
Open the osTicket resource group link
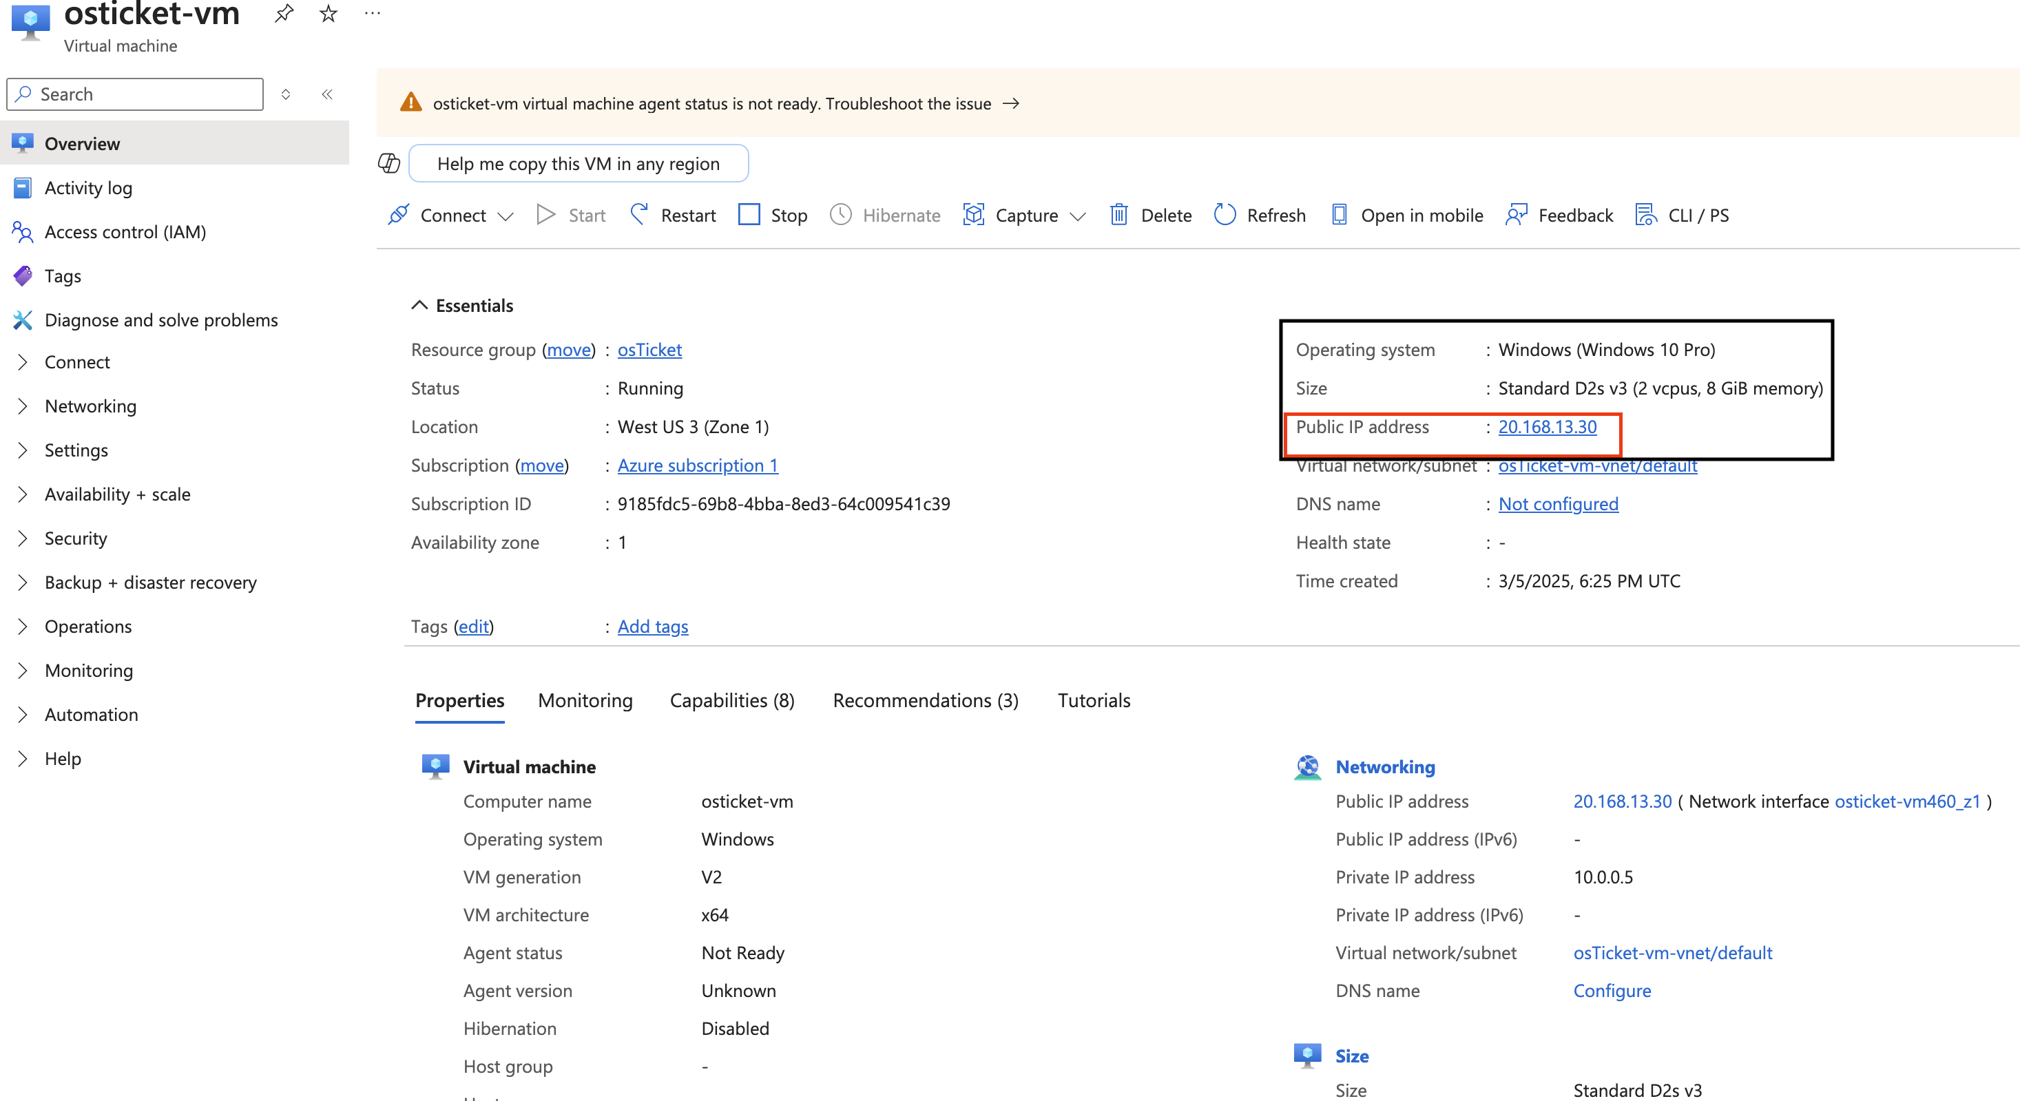tap(649, 349)
